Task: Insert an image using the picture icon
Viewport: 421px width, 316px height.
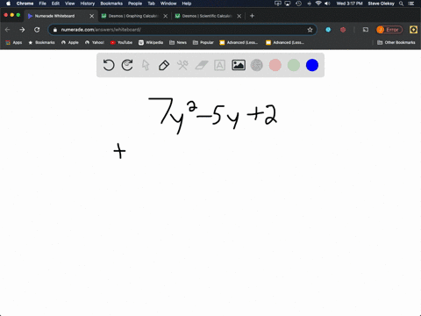Action: 239,65
